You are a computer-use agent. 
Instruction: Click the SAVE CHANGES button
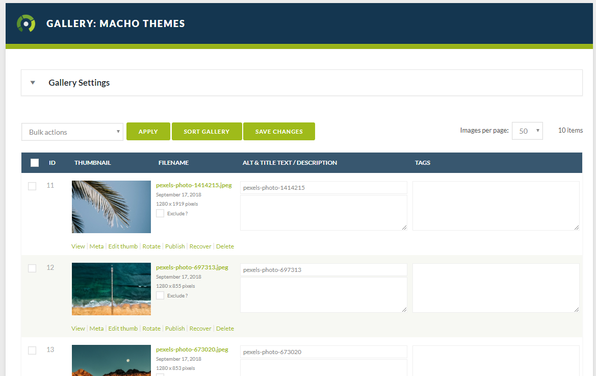pyautogui.click(x=279, y=132)
